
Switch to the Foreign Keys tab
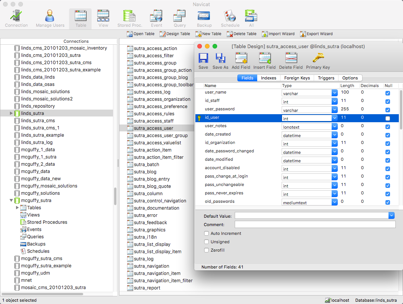coord(297,78)
